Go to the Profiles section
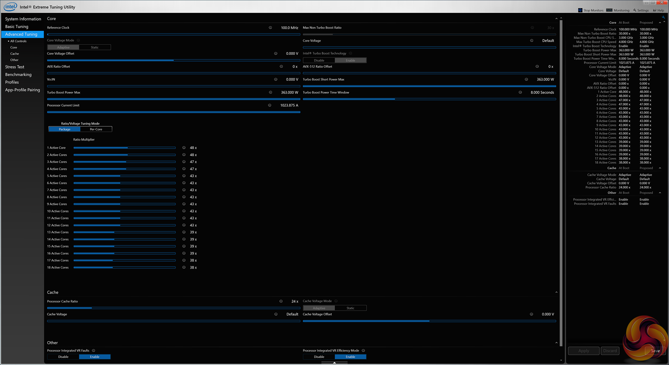The height and width of the screenshot is (365, 669). (12, 82)
